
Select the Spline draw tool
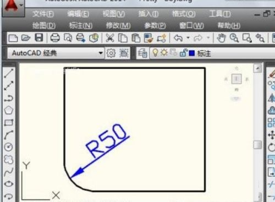pyautogui.click(x=9, y=172)
